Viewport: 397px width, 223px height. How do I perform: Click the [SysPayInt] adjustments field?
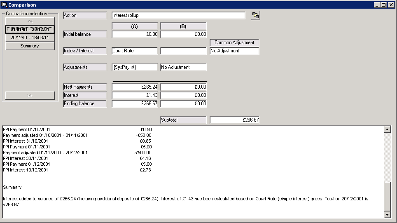(x=134, y=68)
